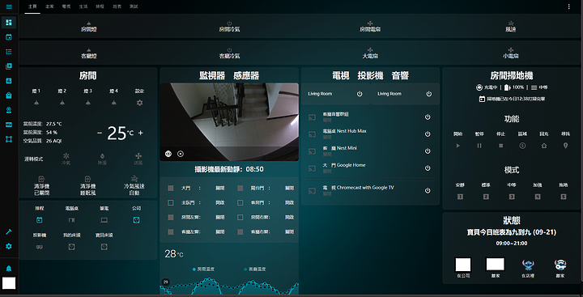Toggle 寶貝床頭 bedside outlet

tap(104, 247)
